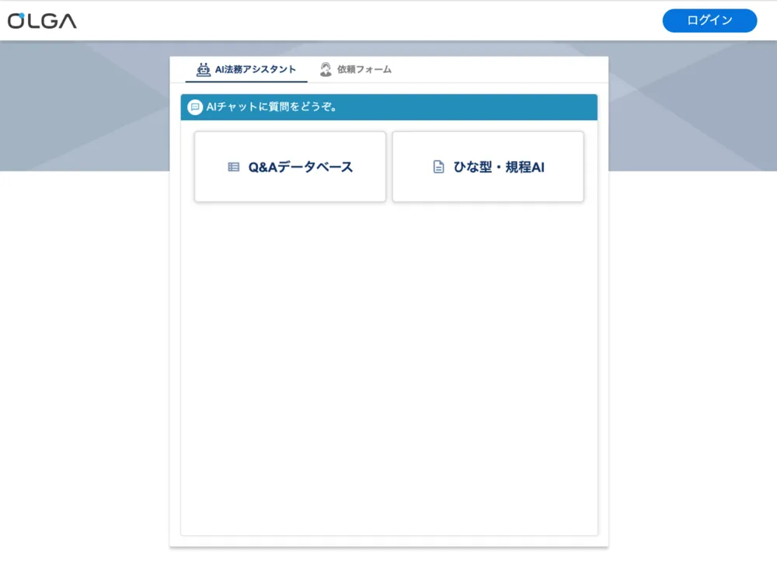The width and height of the screenshot is (777, 581).
Task: Click the AIチャットに質問をどうぞ。 header text
Action: point(272,107)
